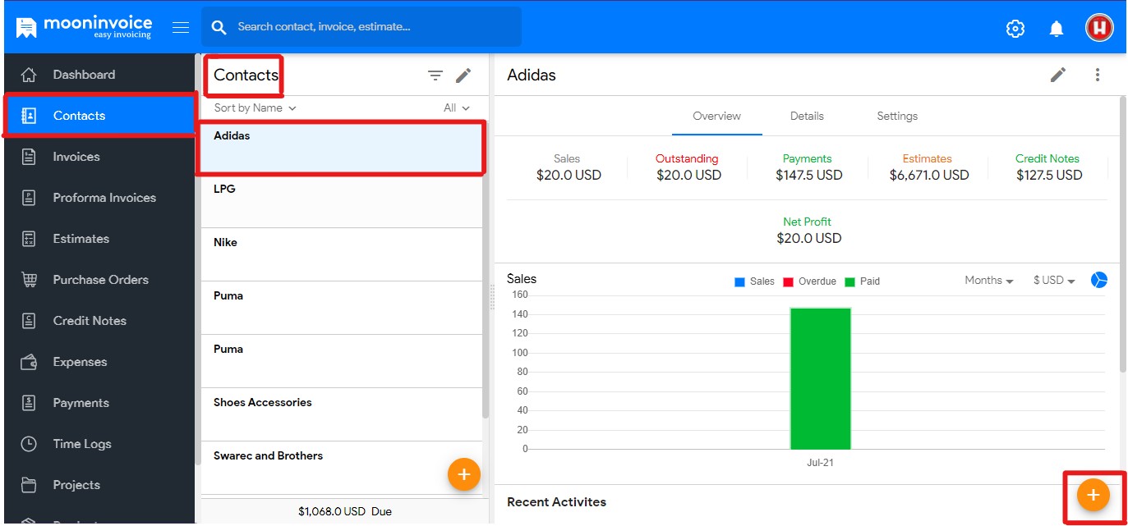Add a new contact with orange plus
The height and width of the screenshot is (526, 1128).
click(x=464, y=474)
